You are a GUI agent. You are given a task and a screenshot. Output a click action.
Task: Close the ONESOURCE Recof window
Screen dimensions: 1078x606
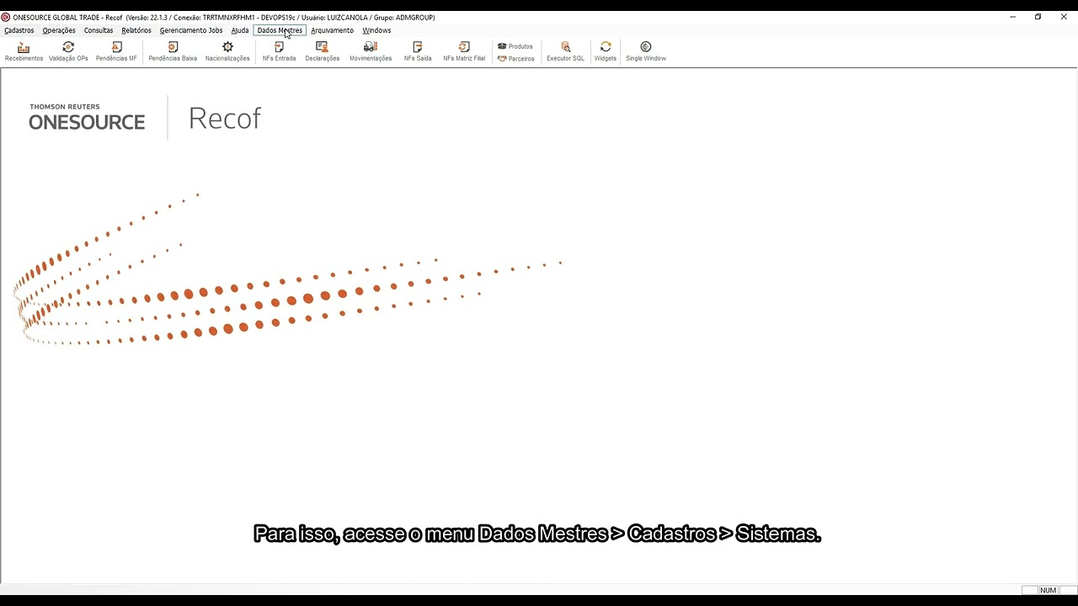click(1064, 17)
